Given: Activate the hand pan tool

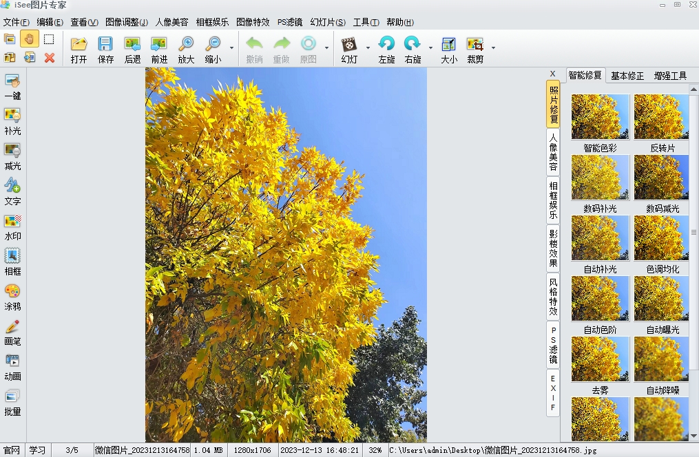Looking at the screenshot, I should click(x=29, y=39).
